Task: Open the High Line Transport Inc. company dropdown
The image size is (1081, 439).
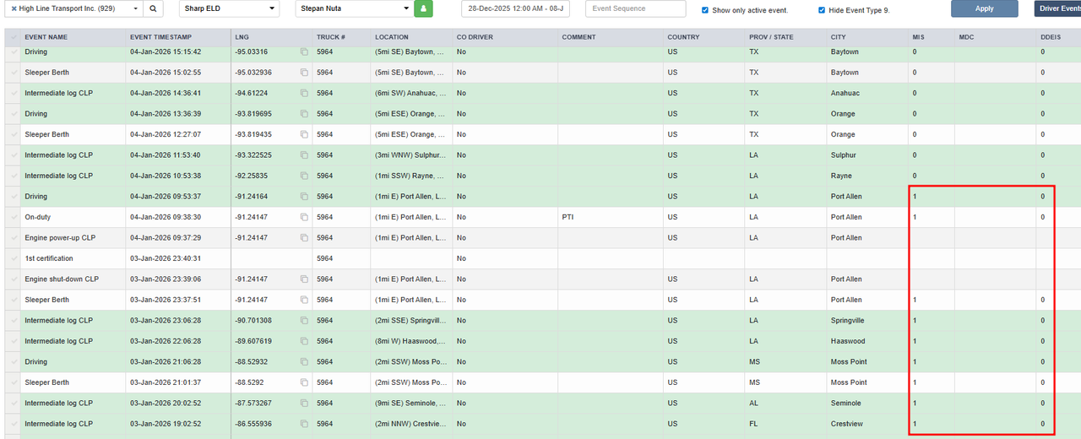Action: 74,8
